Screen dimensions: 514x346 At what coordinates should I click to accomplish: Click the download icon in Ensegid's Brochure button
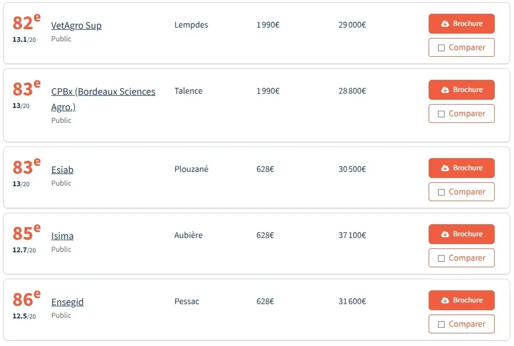pos(445,301)
